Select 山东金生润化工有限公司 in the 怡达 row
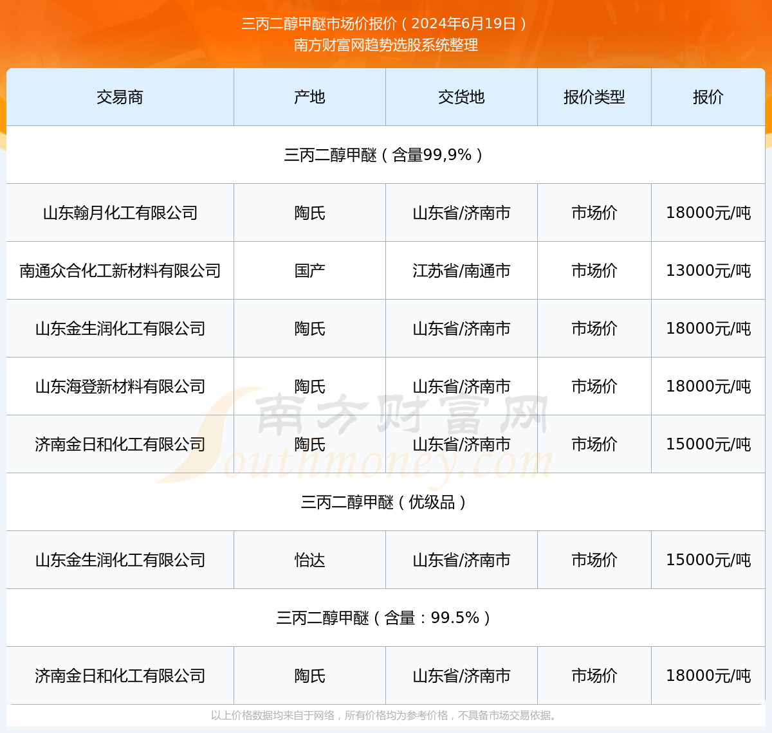This screenshot has width=772, height=733. click(120, 560)
